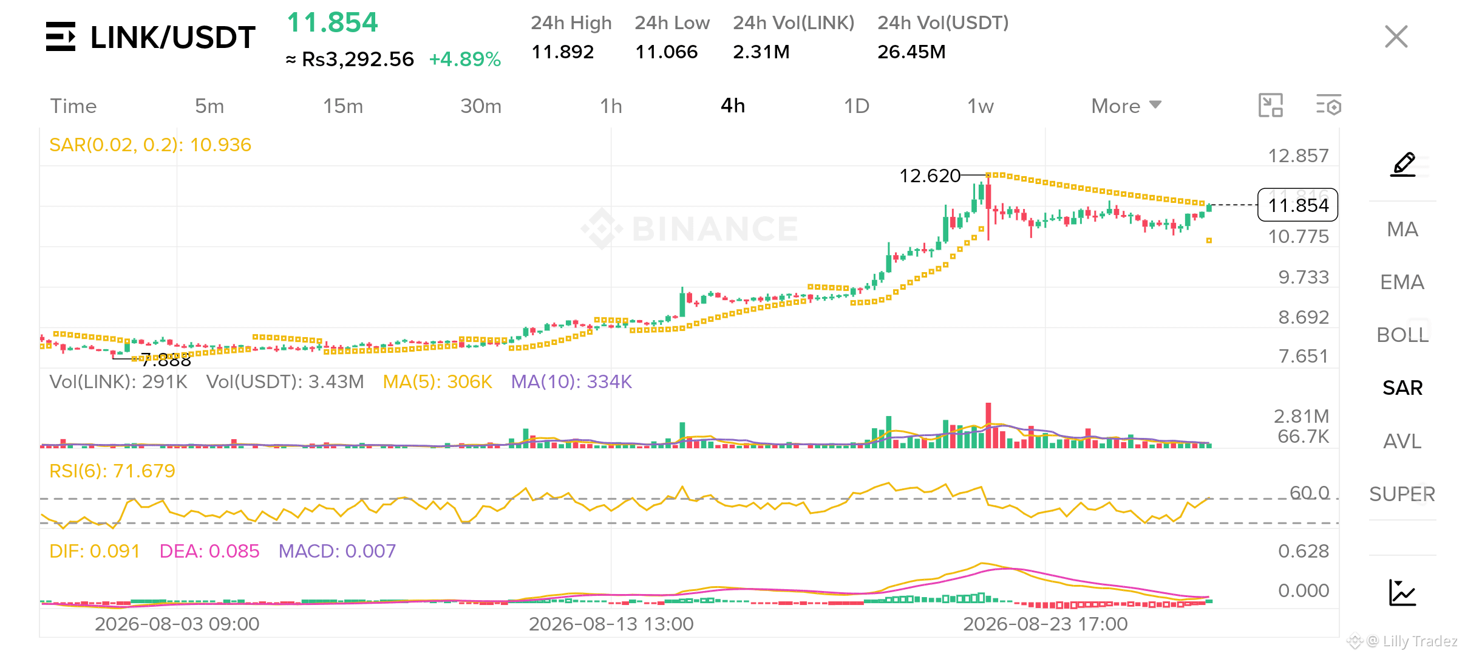Click the 2026-08-23 17:00 date label

[1045, 624]
